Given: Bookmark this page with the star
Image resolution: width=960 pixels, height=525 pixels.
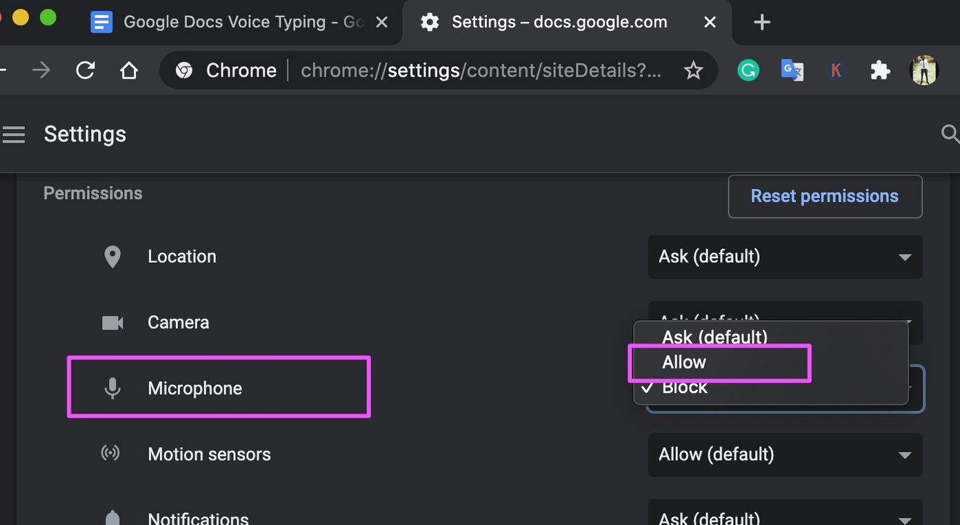Looking at the screenshot, I should (x=693, y=70).
